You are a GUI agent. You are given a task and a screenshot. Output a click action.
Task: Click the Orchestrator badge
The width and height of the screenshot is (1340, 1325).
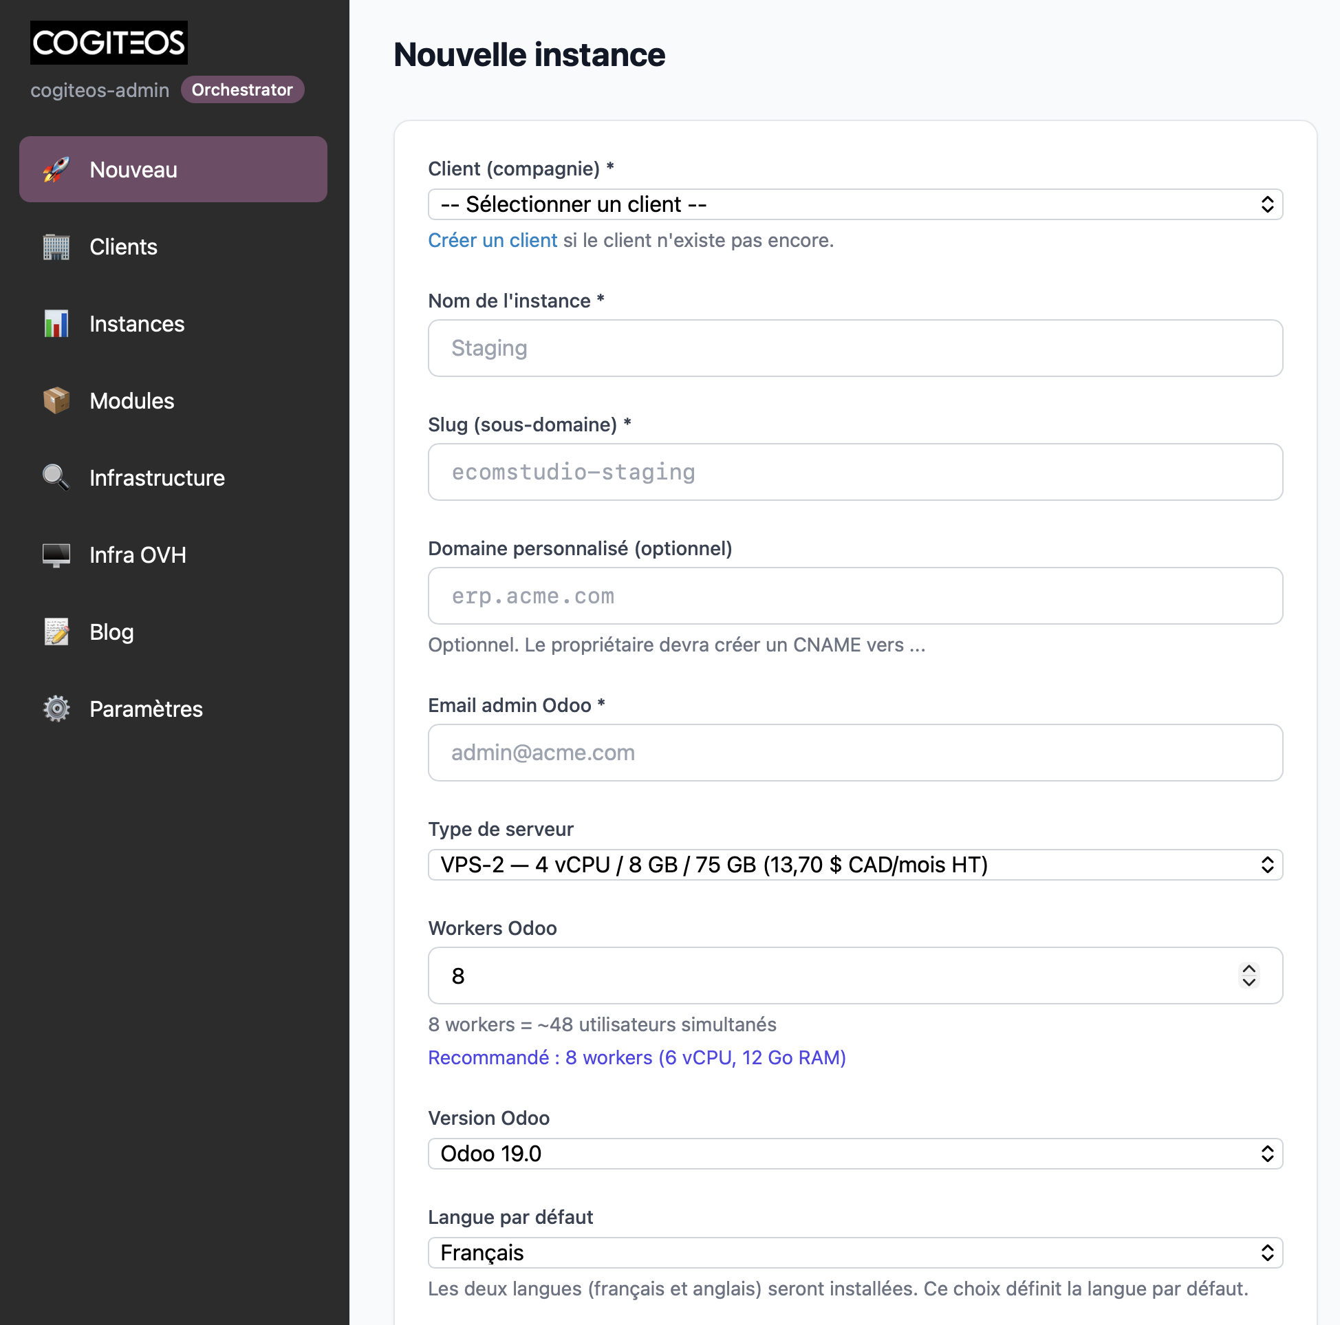coord(242,89)
